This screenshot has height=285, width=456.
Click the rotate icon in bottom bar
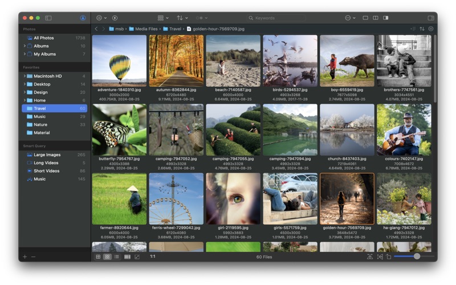(389, 257)
